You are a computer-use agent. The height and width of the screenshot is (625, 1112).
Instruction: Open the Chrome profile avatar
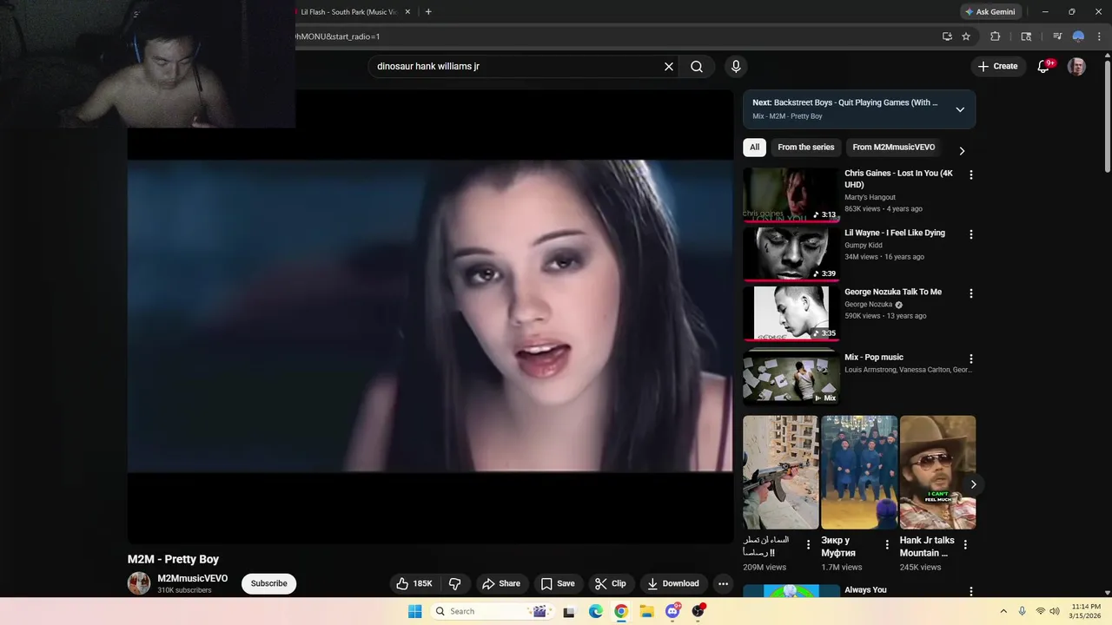[1078, 36]
